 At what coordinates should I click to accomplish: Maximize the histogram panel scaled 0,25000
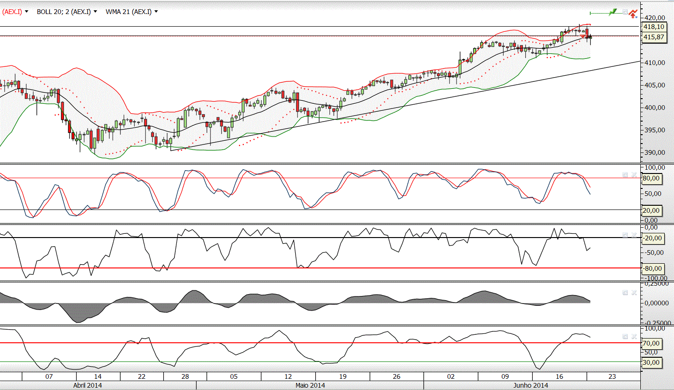pyautogui.click(x=625, y=292)
